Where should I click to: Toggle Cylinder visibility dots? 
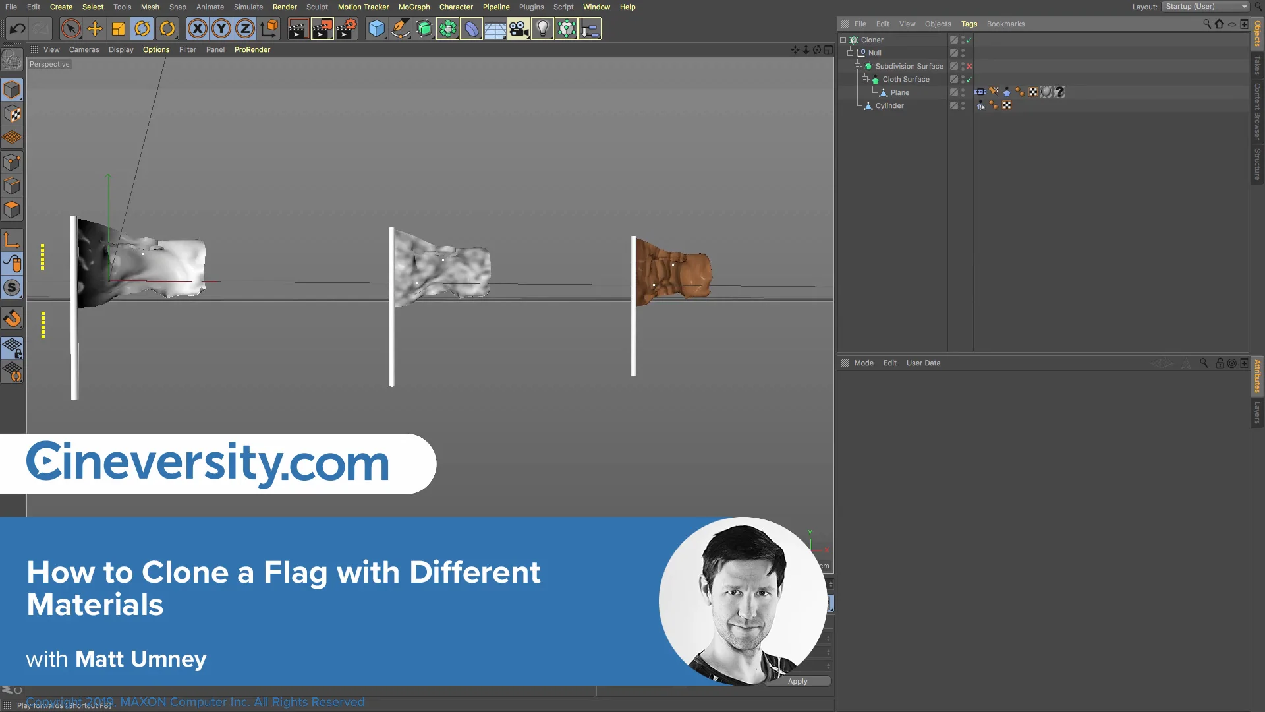963,105
